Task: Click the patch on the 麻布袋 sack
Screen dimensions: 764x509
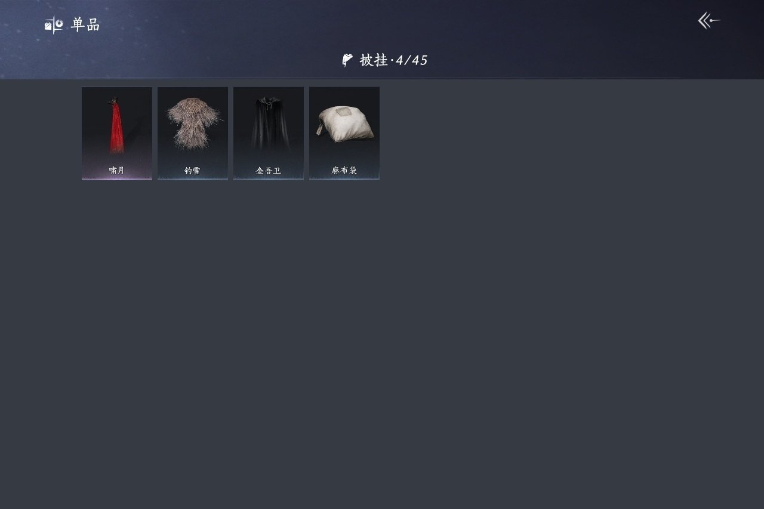Action: click(x=343, y=112)
